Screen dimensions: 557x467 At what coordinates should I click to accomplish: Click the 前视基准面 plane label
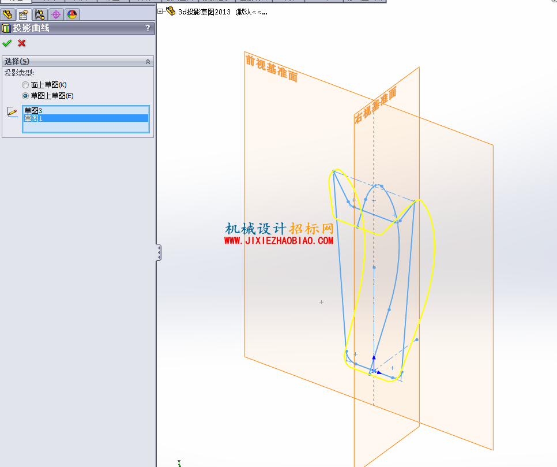coord(272,68)
